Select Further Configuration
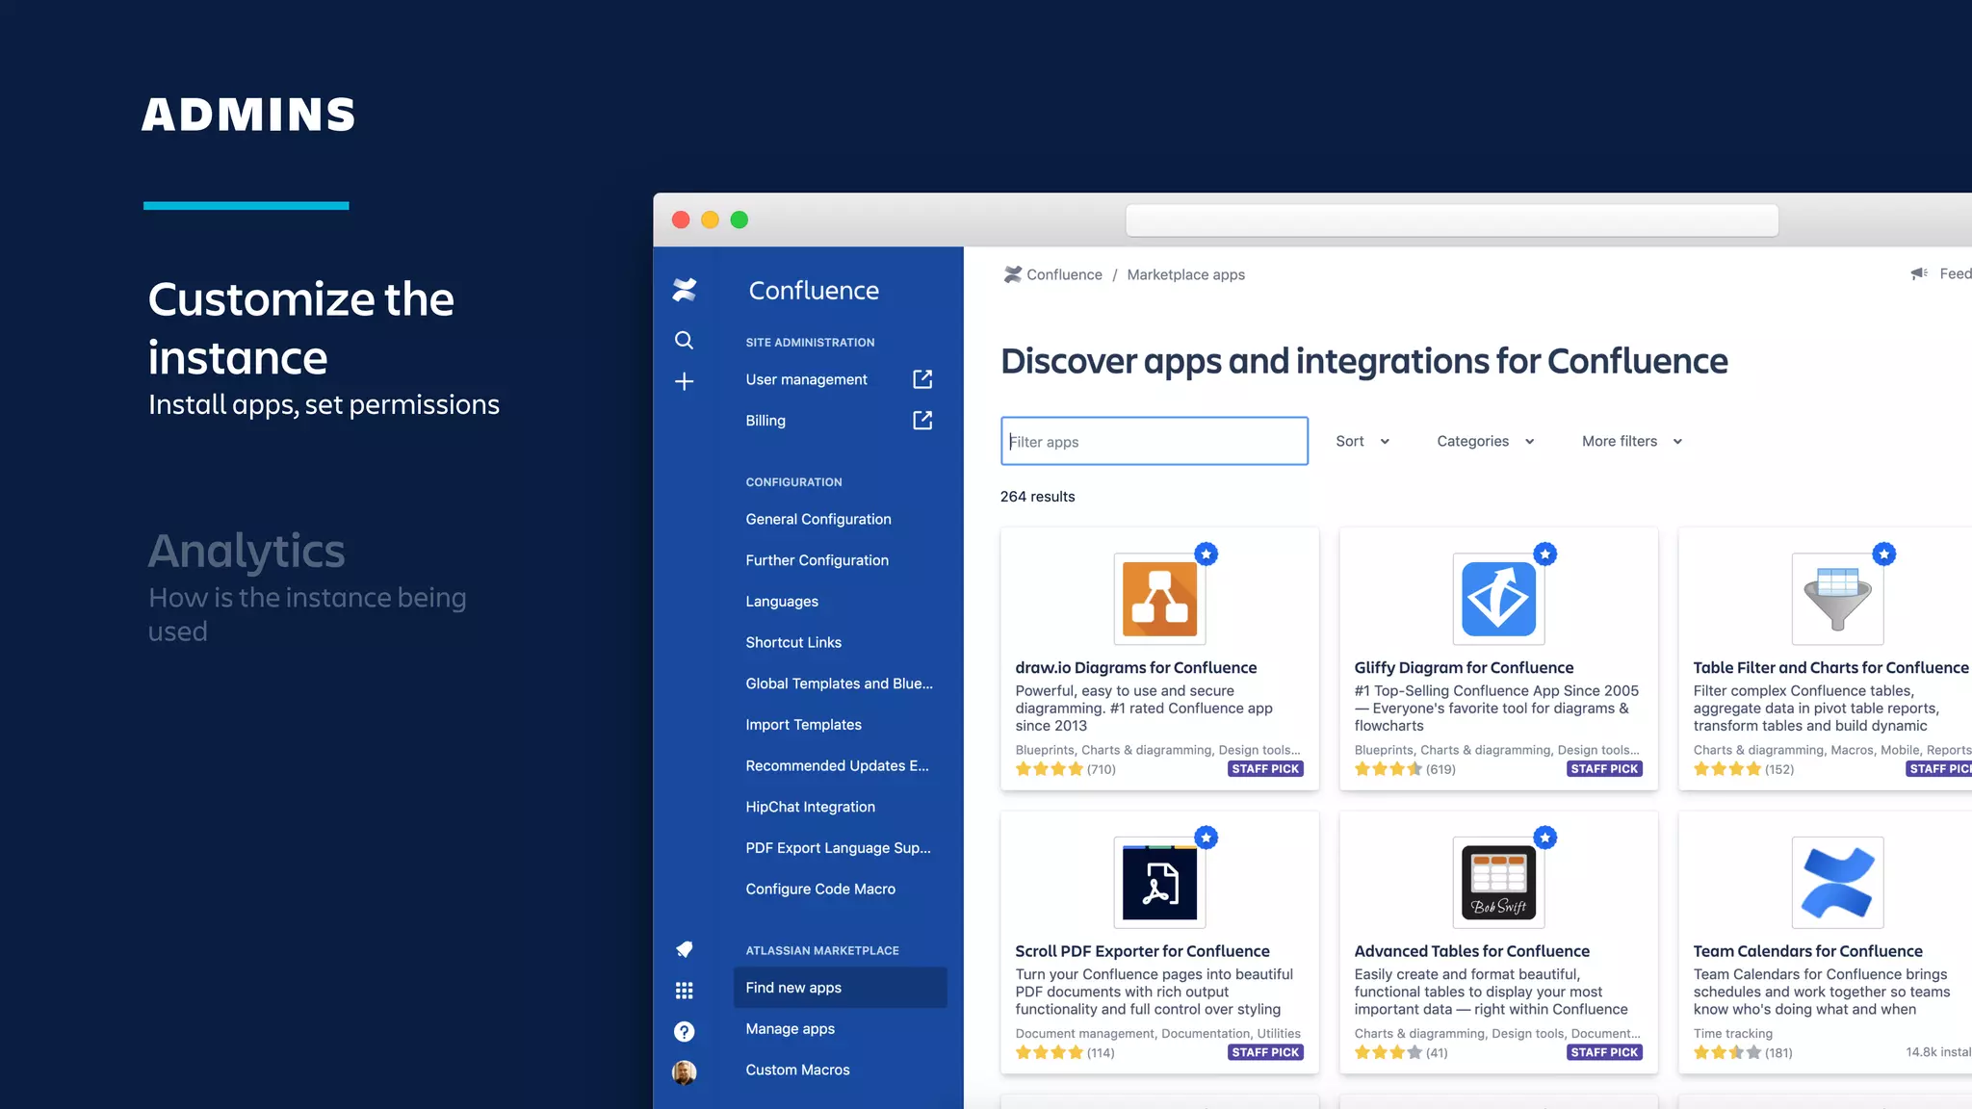Image resolution: width=1972 pixels, height=1109 pixels. click(817, 560)
